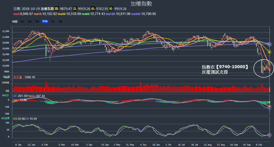Click the highlighted YTD range button
The width and height of the screenshot is (274, 147).
click(x=45, y=21)
